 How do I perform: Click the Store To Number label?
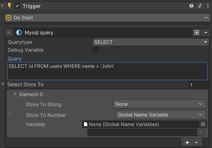click(46, 115)
